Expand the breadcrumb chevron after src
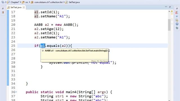This screenshot has height=101, width=180. pyautogui.click(x=30, y=2)
